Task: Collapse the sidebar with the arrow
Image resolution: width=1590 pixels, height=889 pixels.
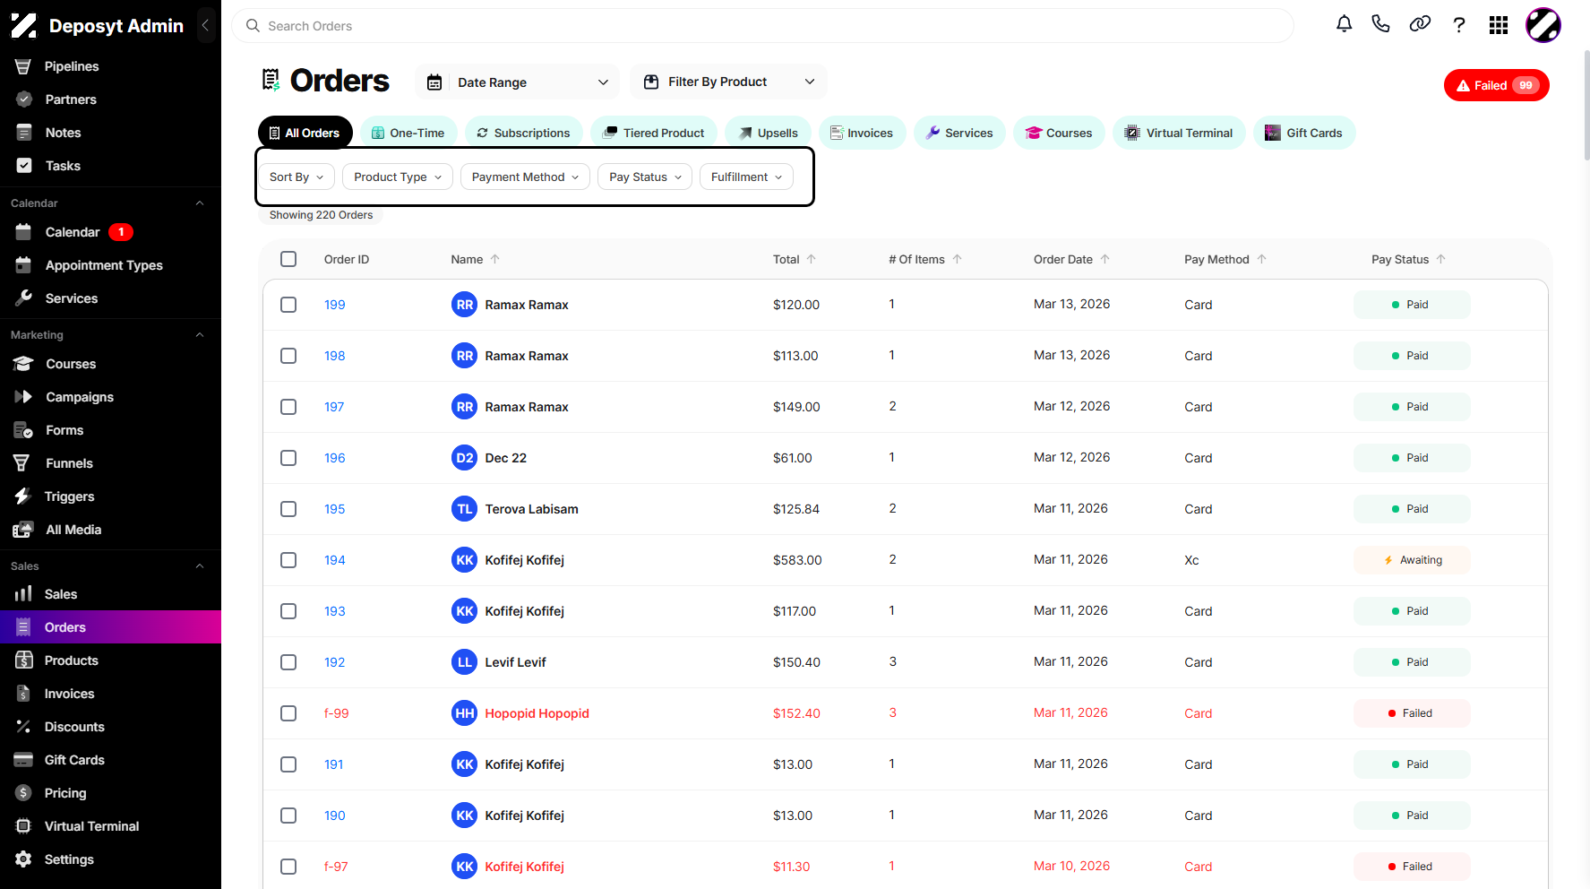Action: (x=205, y=25)
